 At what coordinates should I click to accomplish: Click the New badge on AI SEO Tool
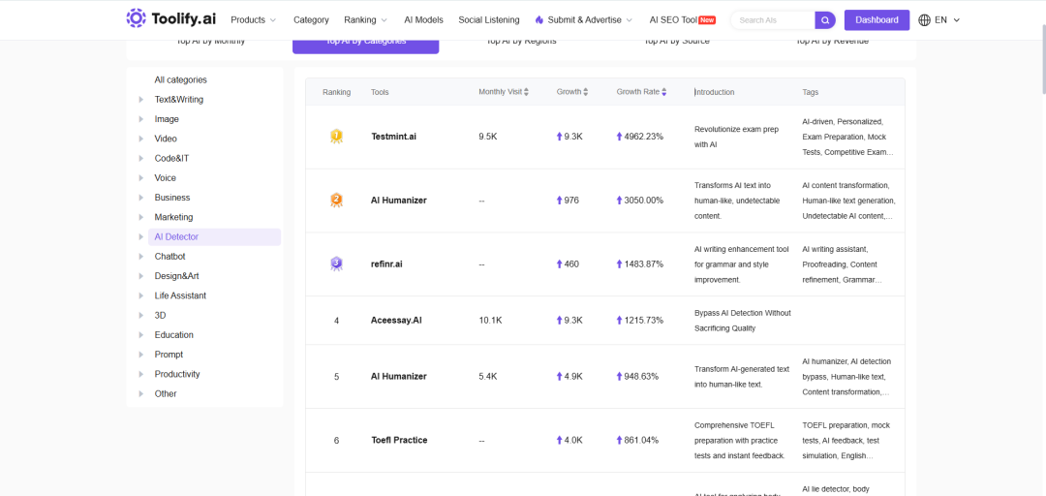(x=707, y=20)
